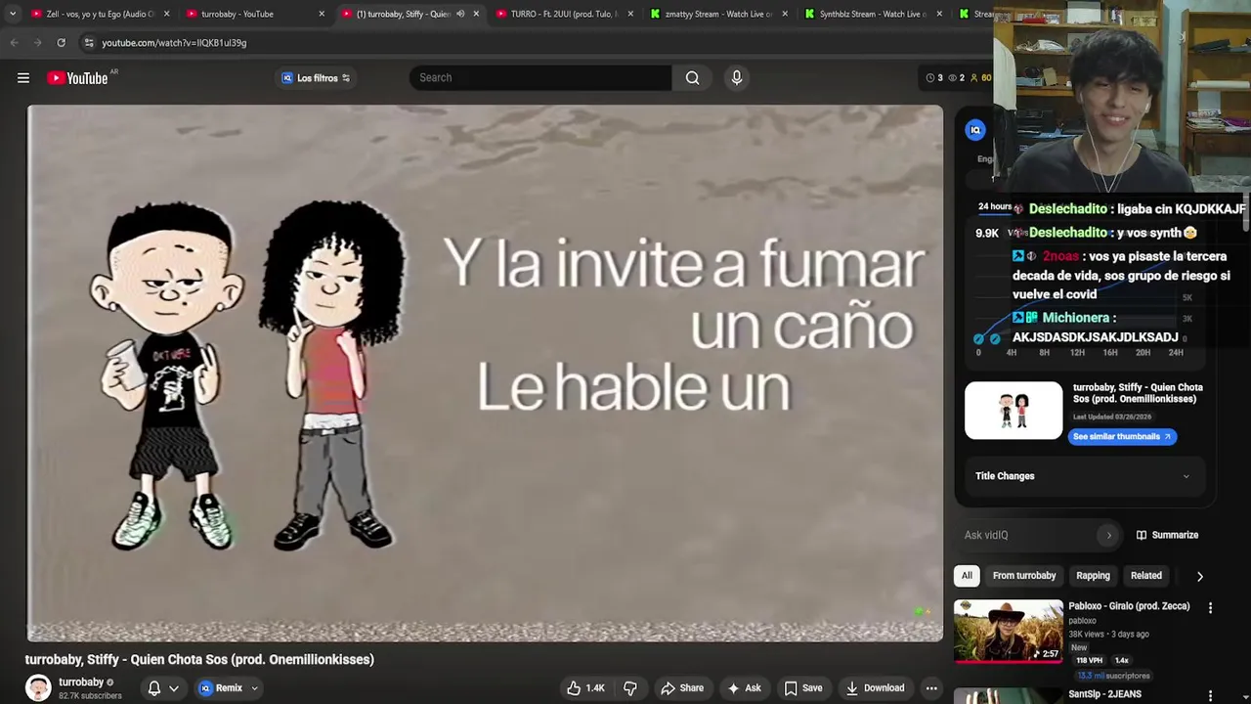Focus the Ask vidIQ input field

1028,536
